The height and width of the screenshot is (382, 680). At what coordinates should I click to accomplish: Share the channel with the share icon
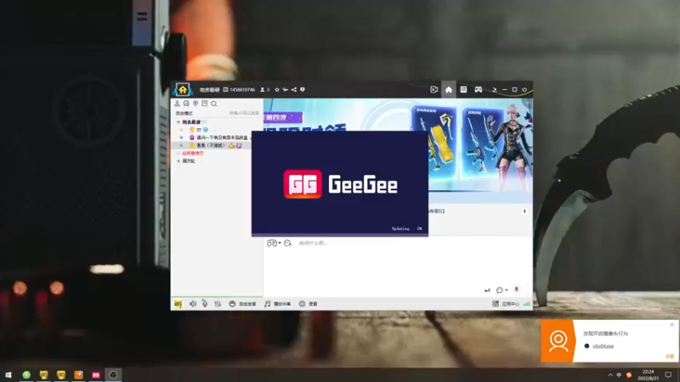294,90
